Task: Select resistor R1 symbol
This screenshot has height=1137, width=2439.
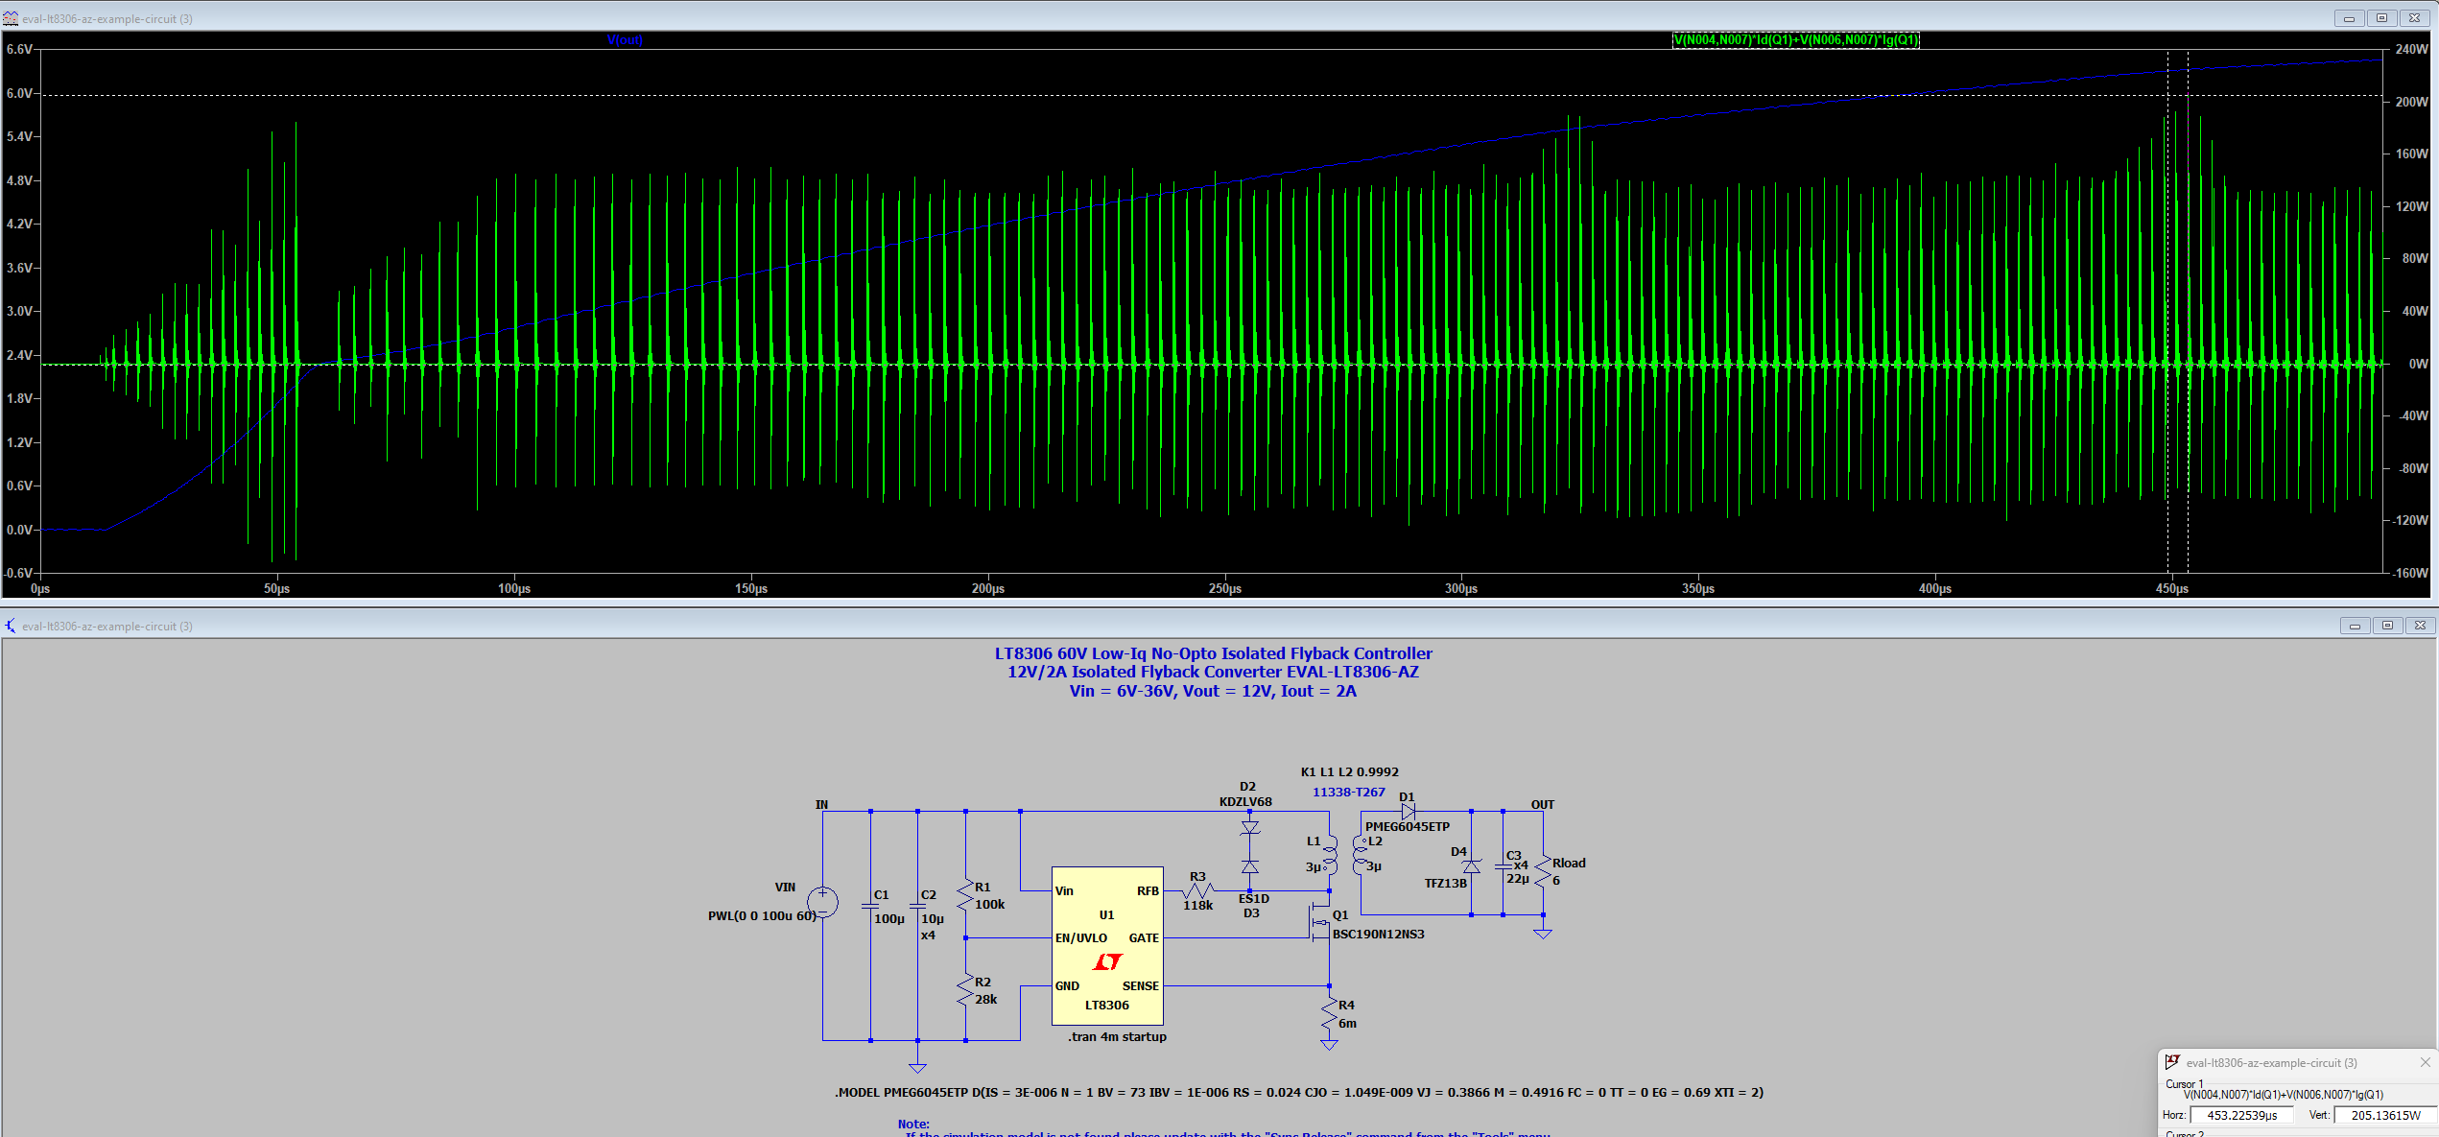Action: 965,895
